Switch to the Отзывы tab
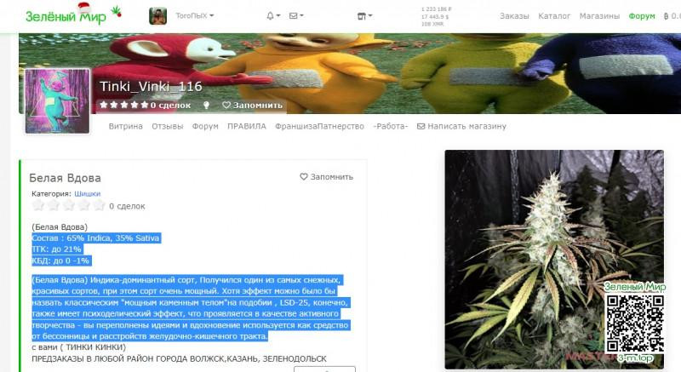 pos(167,126)
